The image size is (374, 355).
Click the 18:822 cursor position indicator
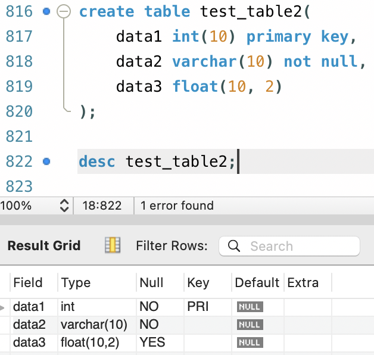[102, 205]
